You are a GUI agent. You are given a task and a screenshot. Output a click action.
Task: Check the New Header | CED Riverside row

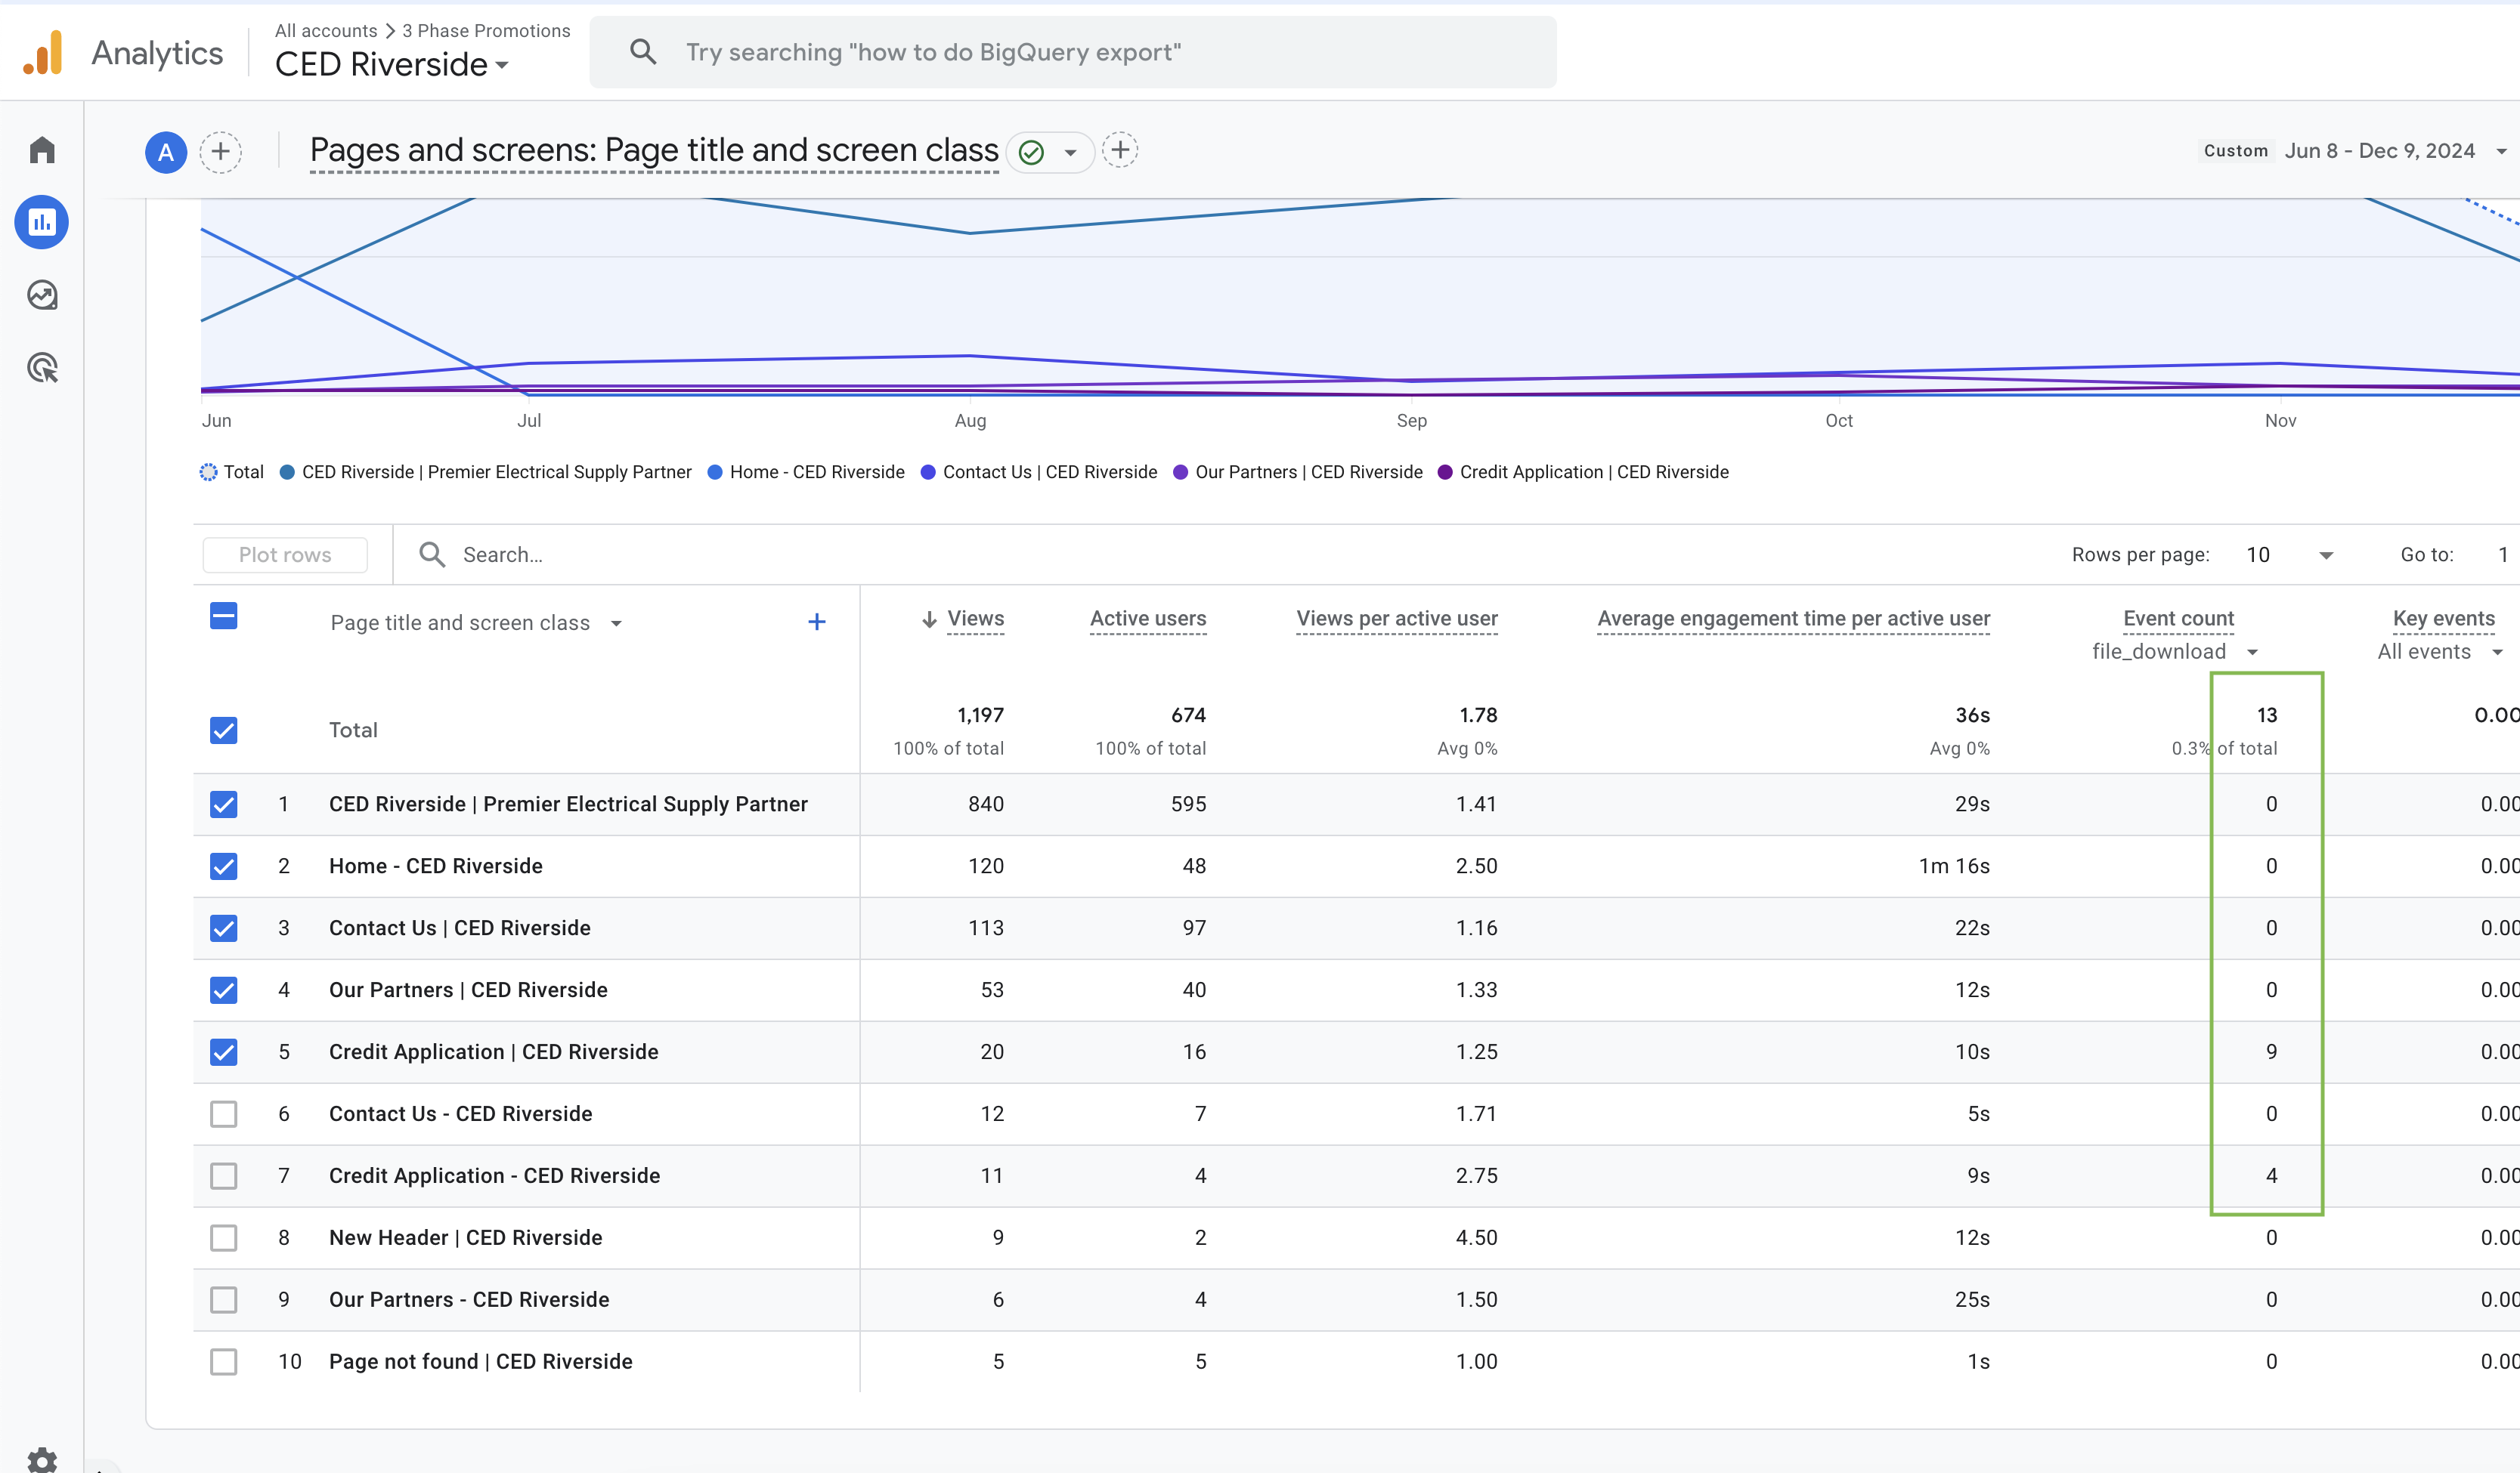click(x=224, y=1238)
